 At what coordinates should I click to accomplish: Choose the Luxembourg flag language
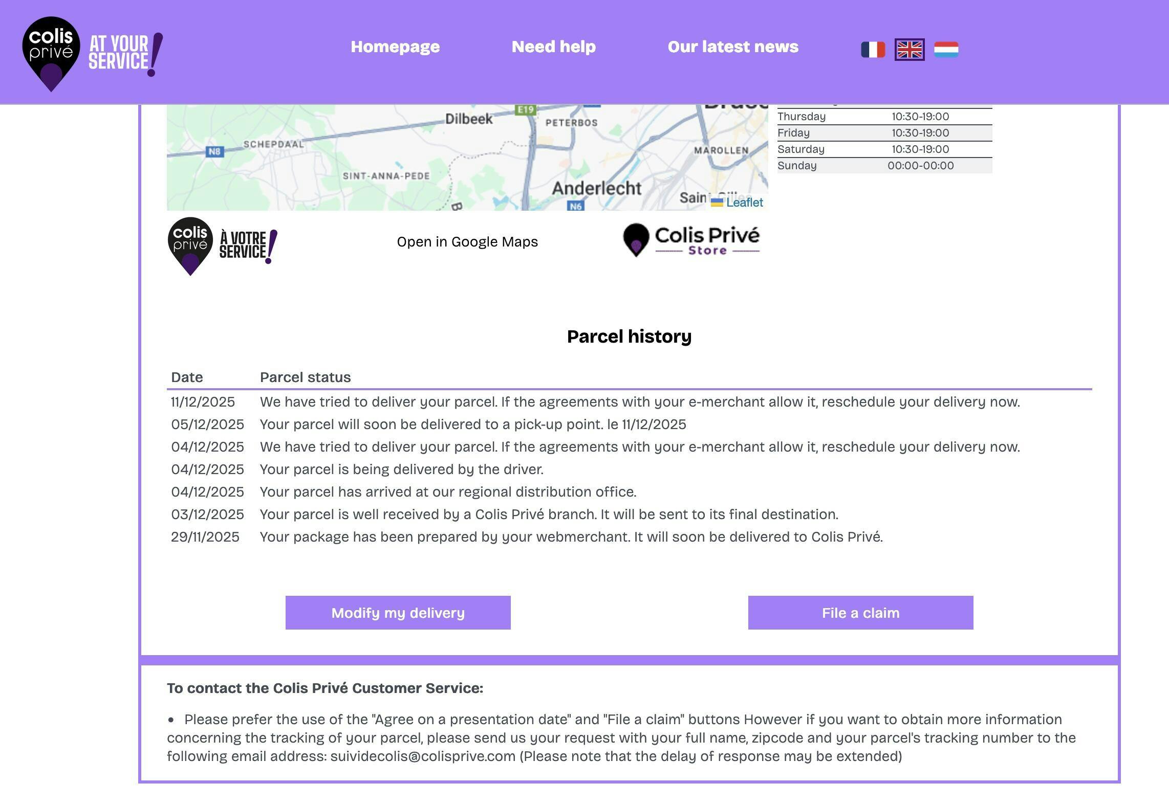946,50
